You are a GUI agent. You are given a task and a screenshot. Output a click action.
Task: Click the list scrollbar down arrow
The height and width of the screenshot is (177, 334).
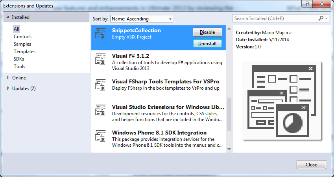coord(229,149)
